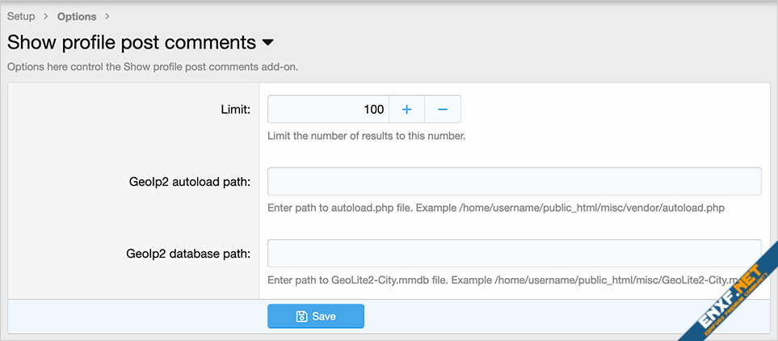The image size is (778, 341).
Task: Click the 'GeoIp2 database path:' label
Action: [x=187, y=254]
